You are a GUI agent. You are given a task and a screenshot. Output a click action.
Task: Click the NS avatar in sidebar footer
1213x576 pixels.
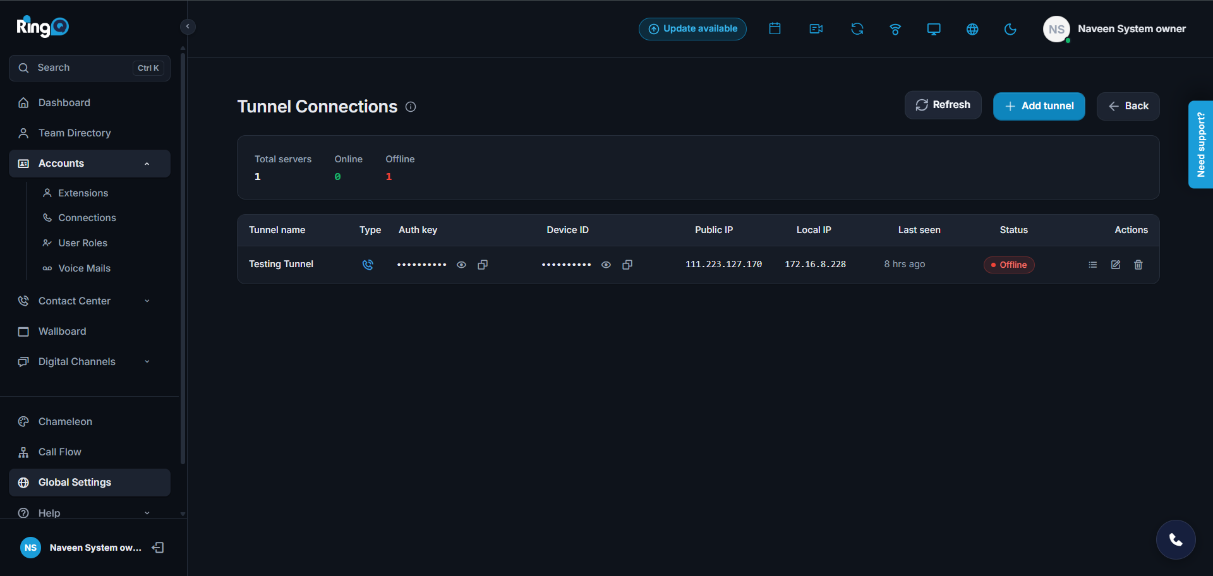[x=30, y=548]
